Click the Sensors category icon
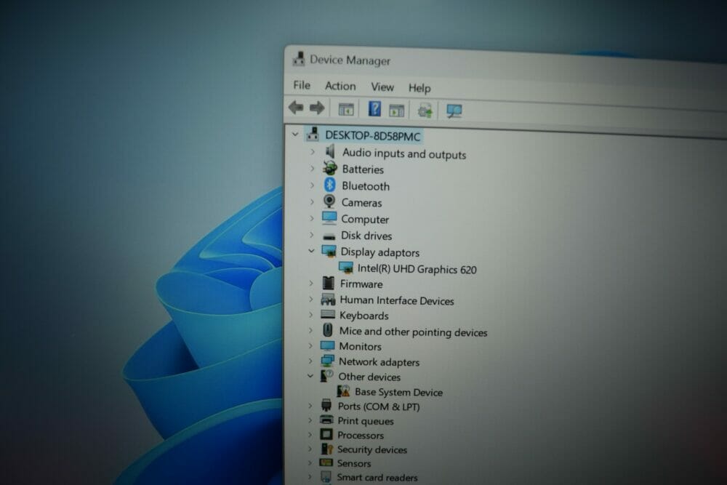 click(326, 462)
